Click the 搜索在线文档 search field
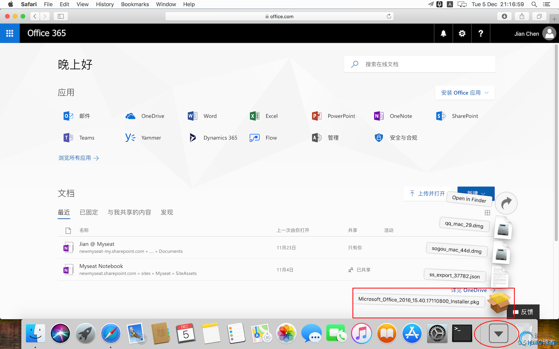This screenshot has height=349, width=559. point(420,64)
